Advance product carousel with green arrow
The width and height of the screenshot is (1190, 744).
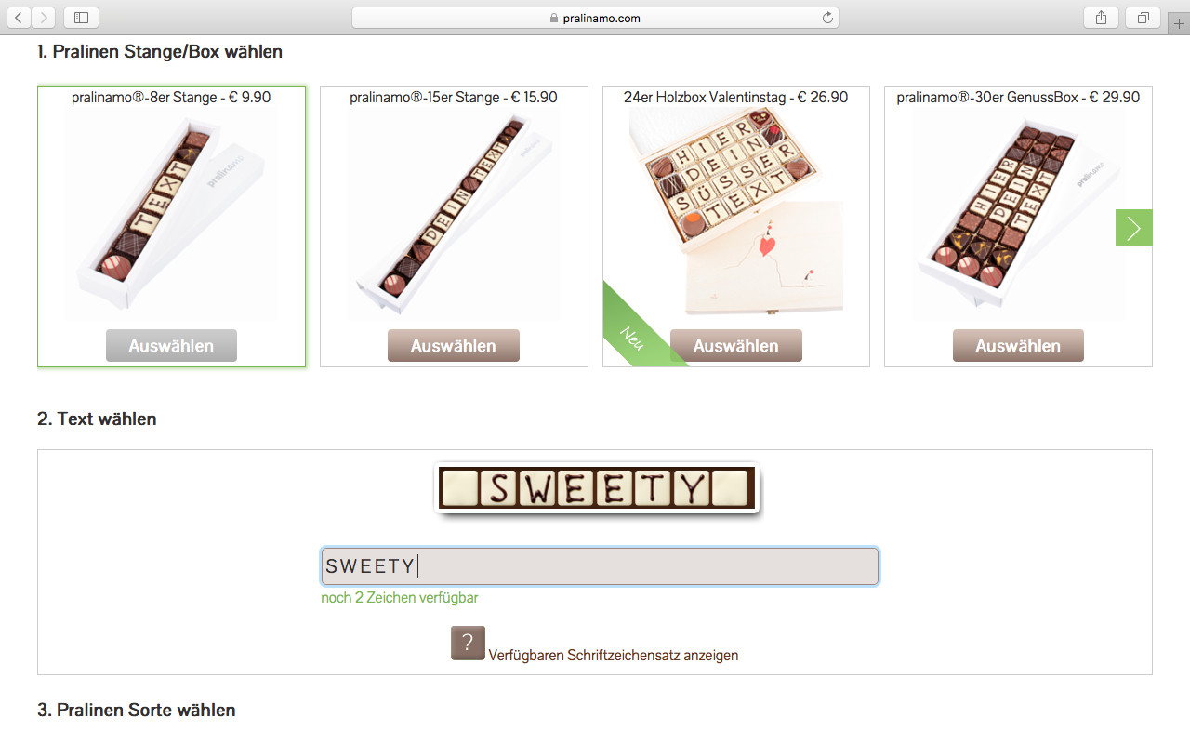(x=1133, y=228)
